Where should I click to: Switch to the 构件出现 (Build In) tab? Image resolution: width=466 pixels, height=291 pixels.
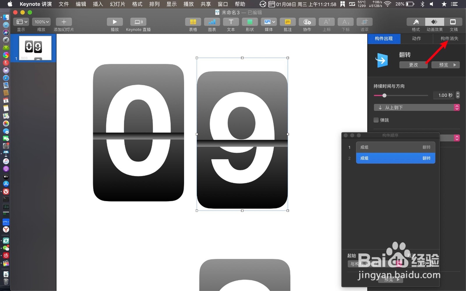tap(384, 39)
